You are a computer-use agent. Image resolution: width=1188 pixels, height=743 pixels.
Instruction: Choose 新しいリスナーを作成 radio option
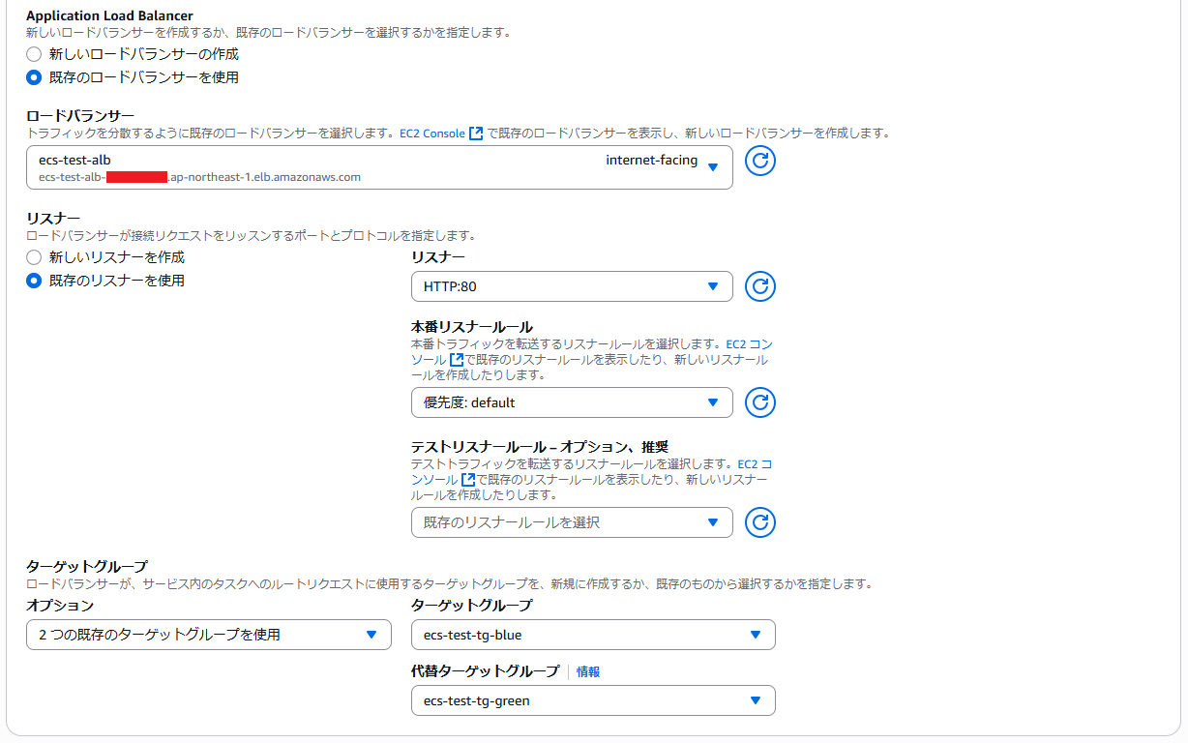(x=34, y=257)
